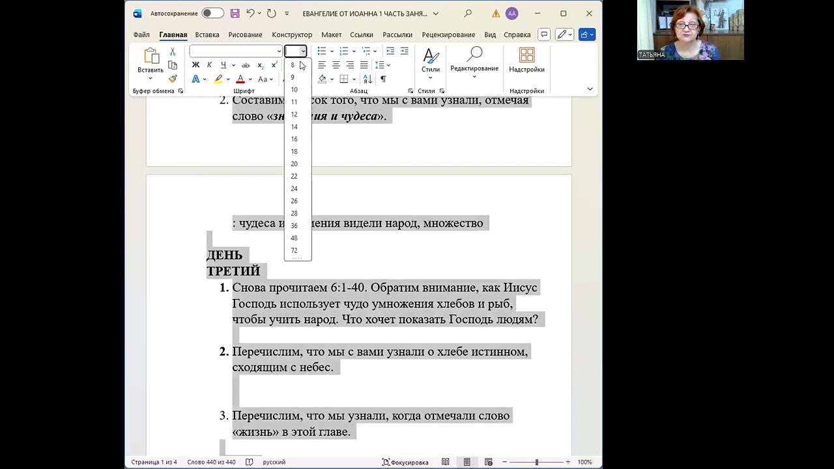The height and width of the screenshot is (469, 834).
Task: Select the Format Painter brush
Action: [173, 79]
